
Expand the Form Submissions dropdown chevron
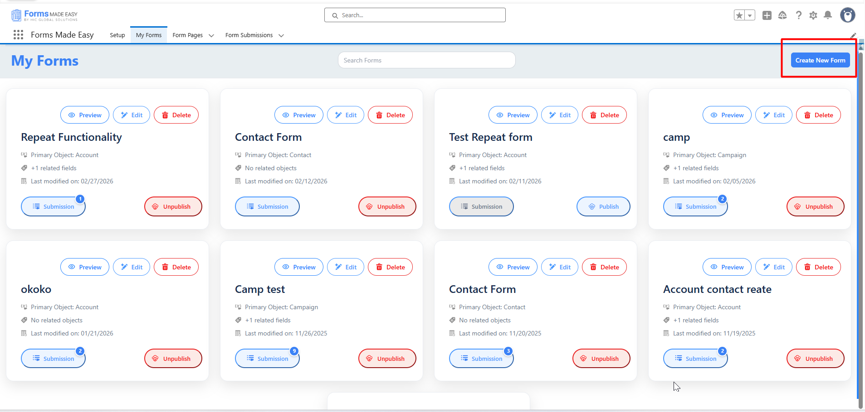pyautogui.click(x=281, y=35)
